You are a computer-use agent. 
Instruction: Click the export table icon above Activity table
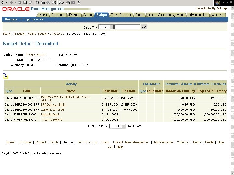[x=5, y=76]
